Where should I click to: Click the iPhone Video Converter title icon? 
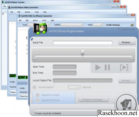point(9,8)
